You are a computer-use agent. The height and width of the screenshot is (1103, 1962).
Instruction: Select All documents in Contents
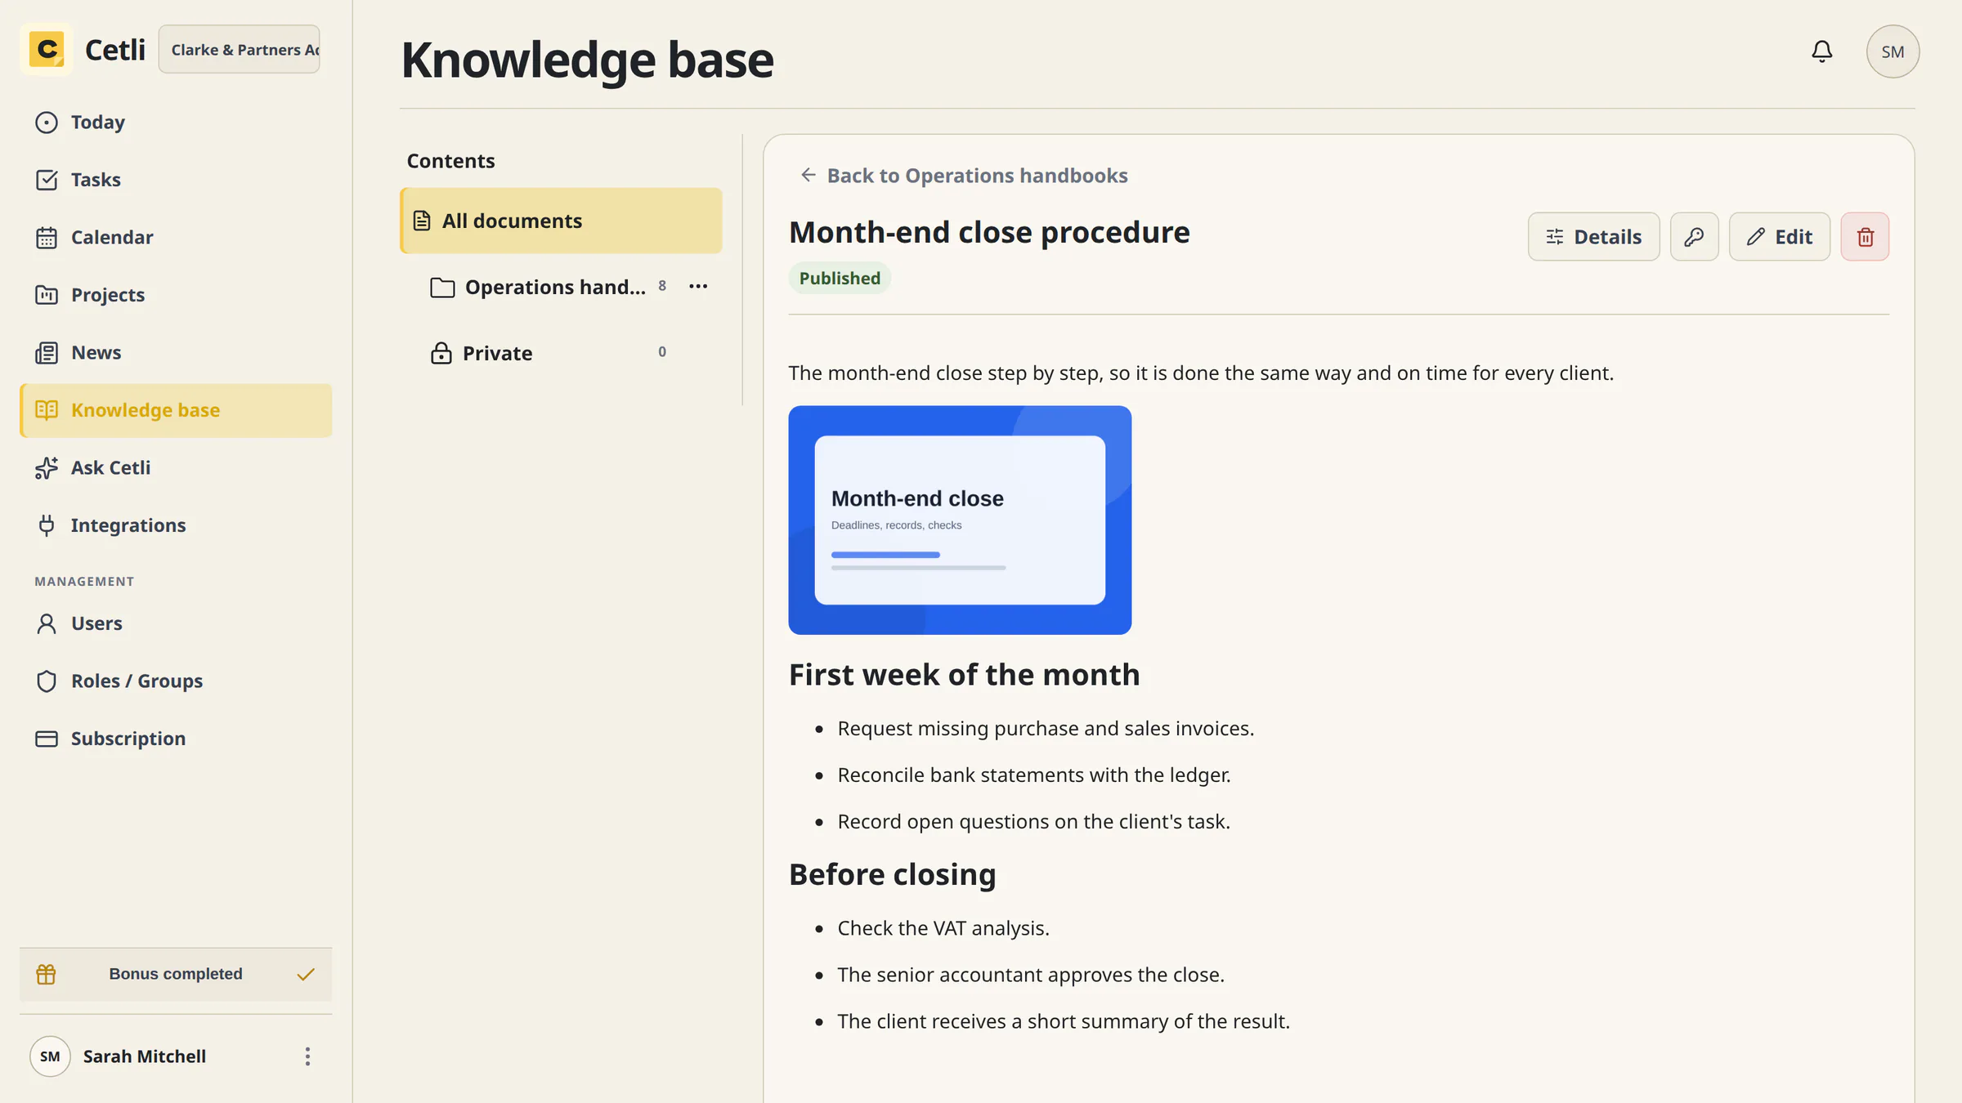[x=561, y=221]
